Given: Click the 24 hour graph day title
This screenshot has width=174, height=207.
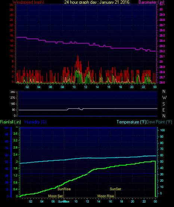Looking at the screenshot, I should [x=97, y=2].
